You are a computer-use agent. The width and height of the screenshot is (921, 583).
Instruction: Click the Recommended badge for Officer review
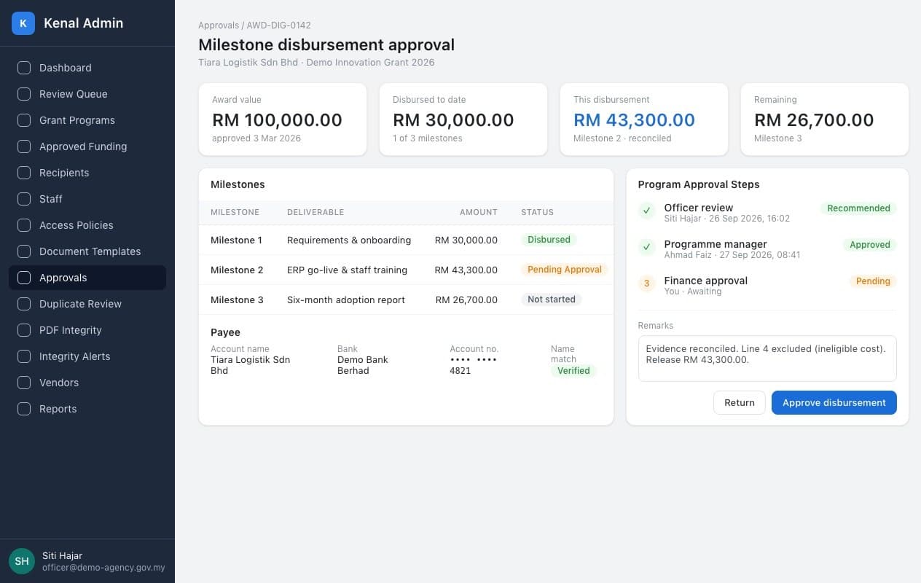(858, 208)
